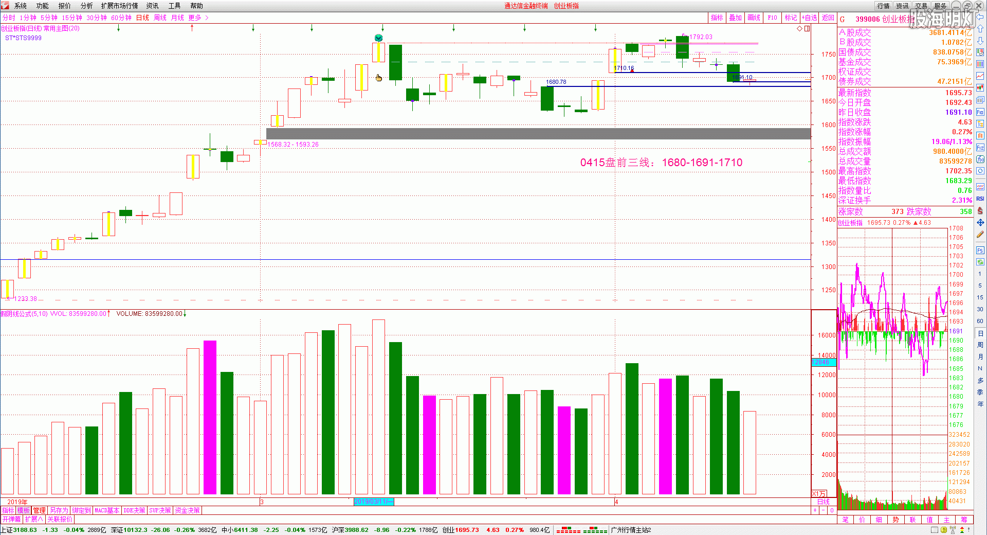Image resolution: width=987 pixels, height=535 pixels.
Task: Click the down arrow icon in right toolbar
Action: point(980,41)
